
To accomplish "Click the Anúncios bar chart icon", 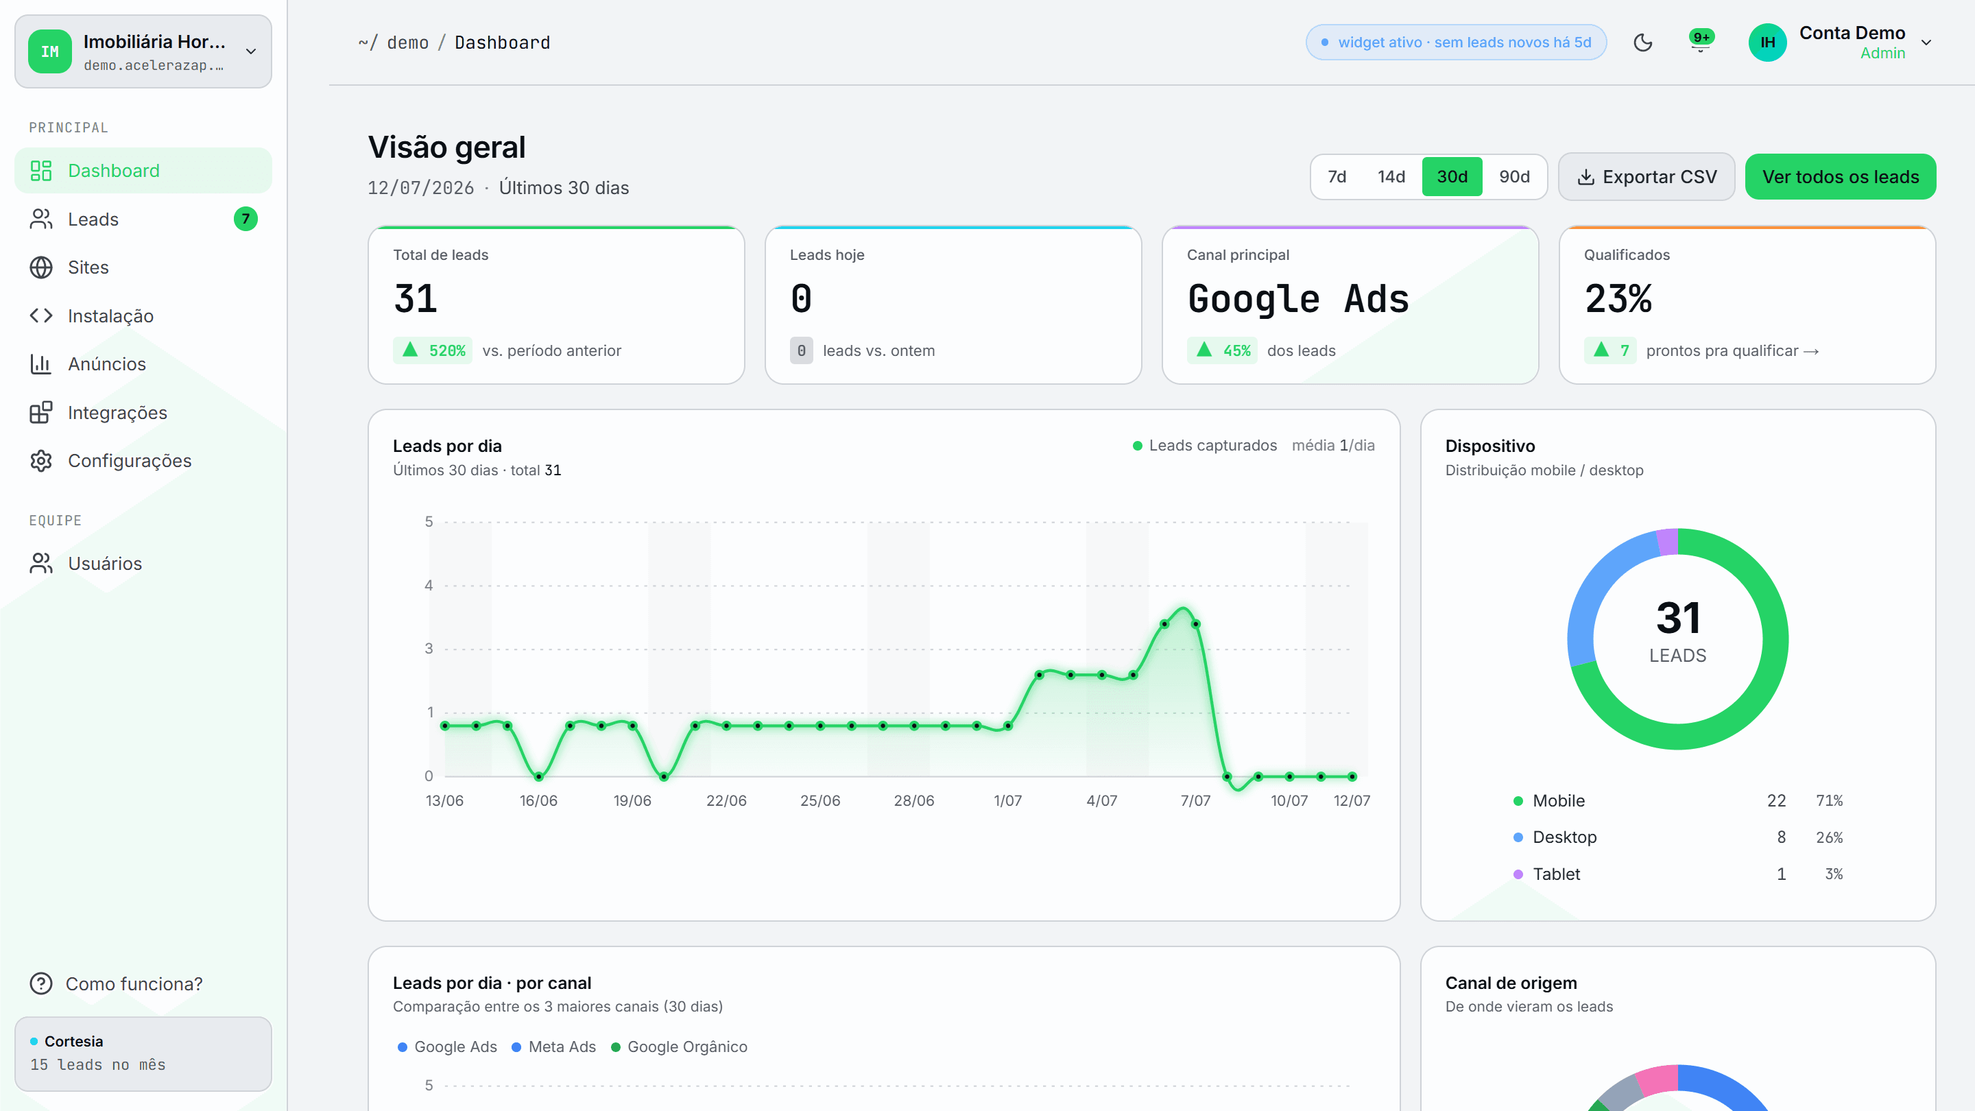I will coord(40,364).
